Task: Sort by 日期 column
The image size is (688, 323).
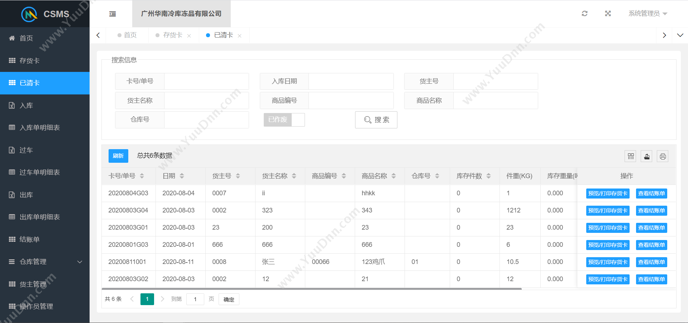Action: (182, 176)
